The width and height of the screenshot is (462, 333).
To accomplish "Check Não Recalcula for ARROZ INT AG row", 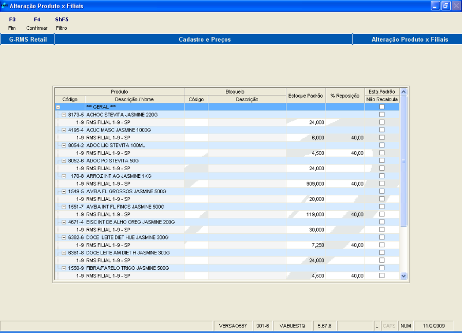I will 382,176.
